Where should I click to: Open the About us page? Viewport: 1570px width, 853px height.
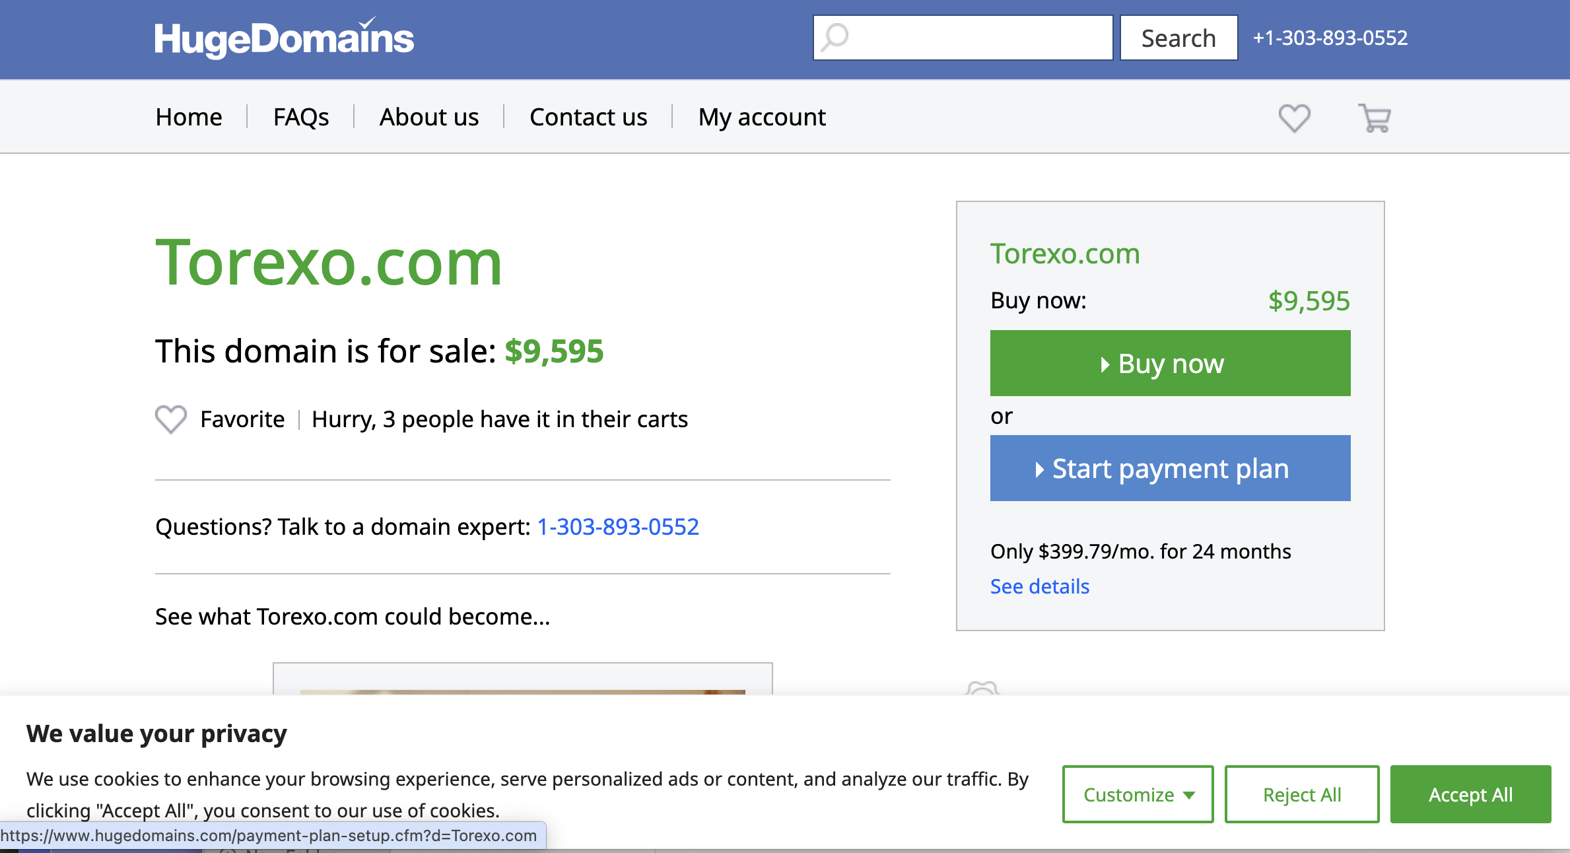(x=429, y=117)
